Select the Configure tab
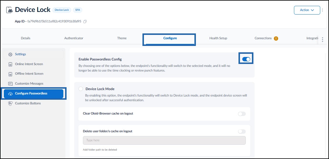Screen dimensions: 329x159 tap(170, 38)
